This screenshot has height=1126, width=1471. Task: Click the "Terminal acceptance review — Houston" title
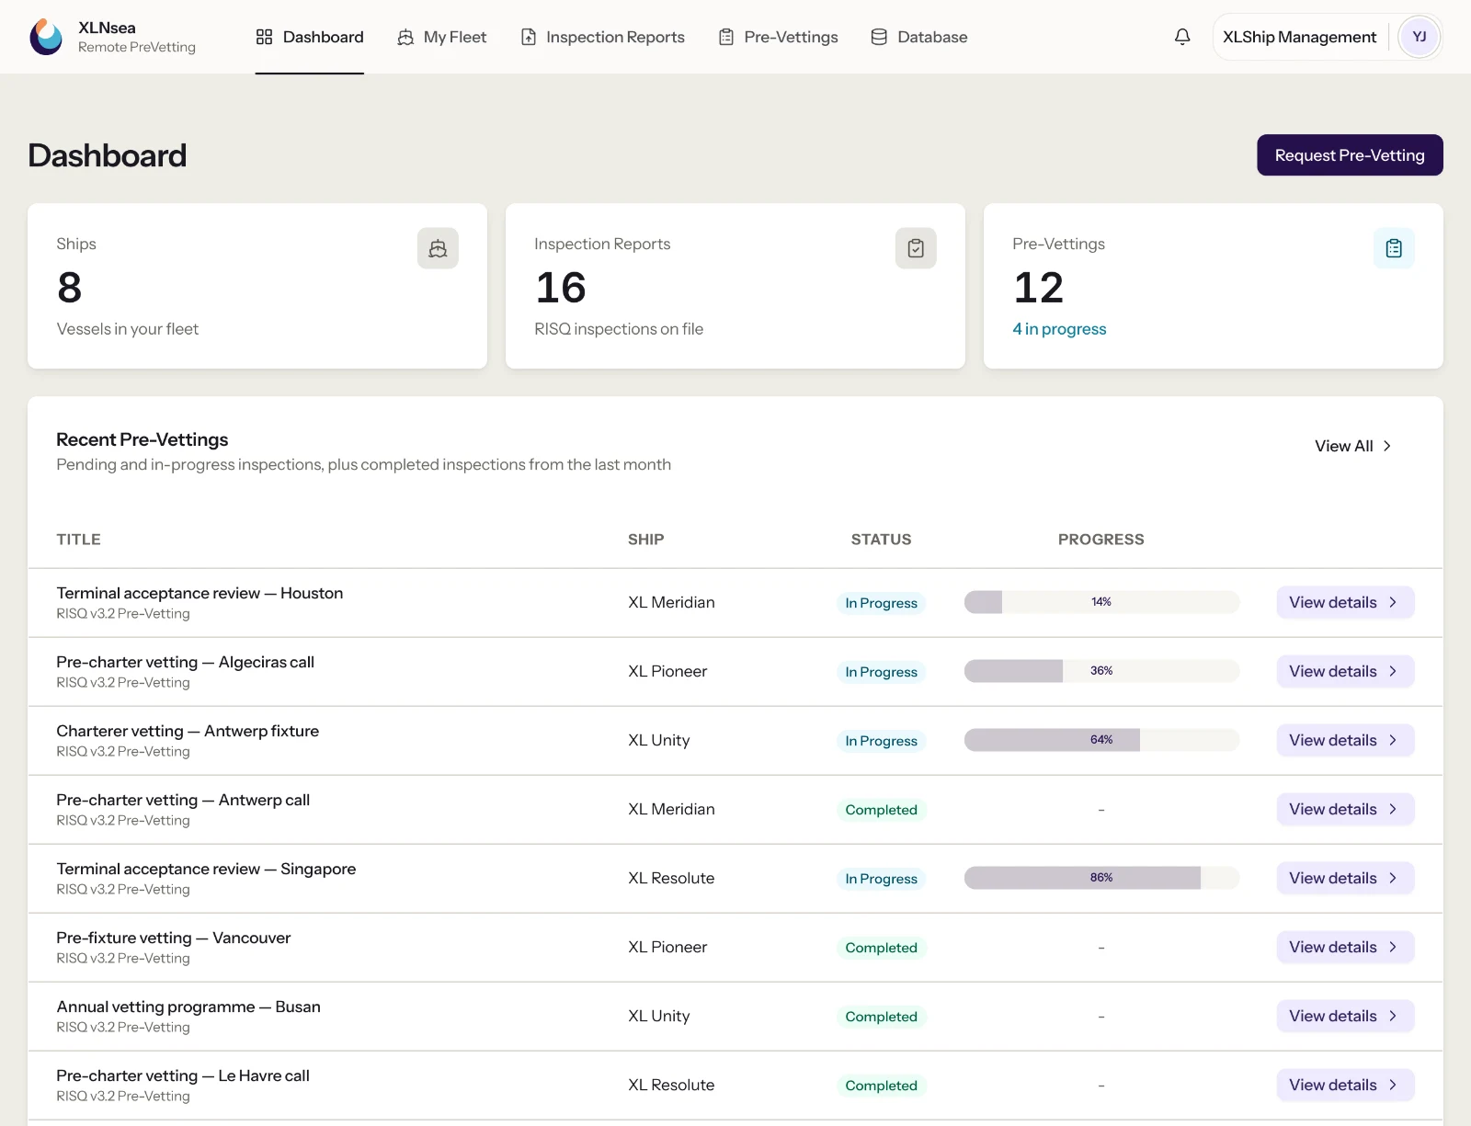[x=200, y=593]
